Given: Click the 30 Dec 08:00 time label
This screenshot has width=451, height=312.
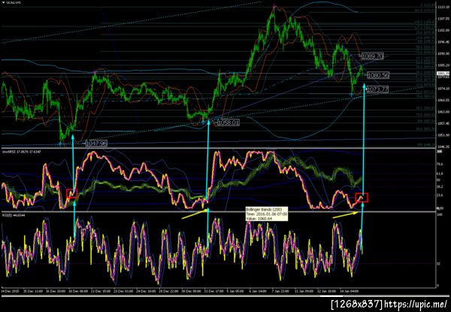Looking at the screenshot, I should pos(190,291).
